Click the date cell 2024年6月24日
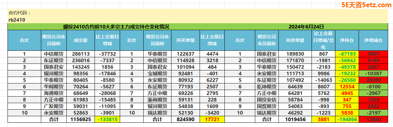Image resolution: width=393 pixels, height=127 pixels. (306, 27)
